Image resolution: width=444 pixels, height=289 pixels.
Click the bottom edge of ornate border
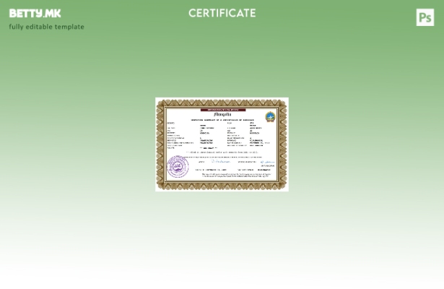pyautogui.click(x=222, y=186)
